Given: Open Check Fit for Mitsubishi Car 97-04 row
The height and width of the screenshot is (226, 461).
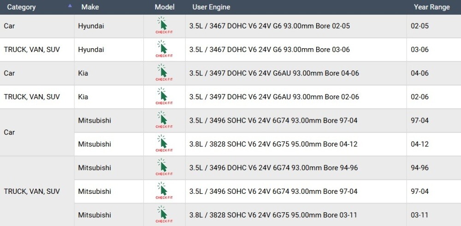Looking at the screenshot, I should [164, 120].
